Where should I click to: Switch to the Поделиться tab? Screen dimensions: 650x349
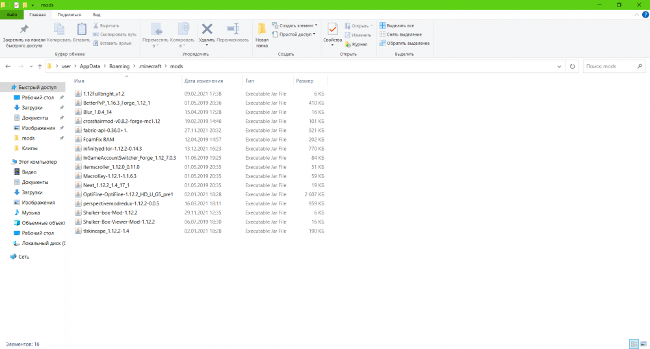point(70,14)
